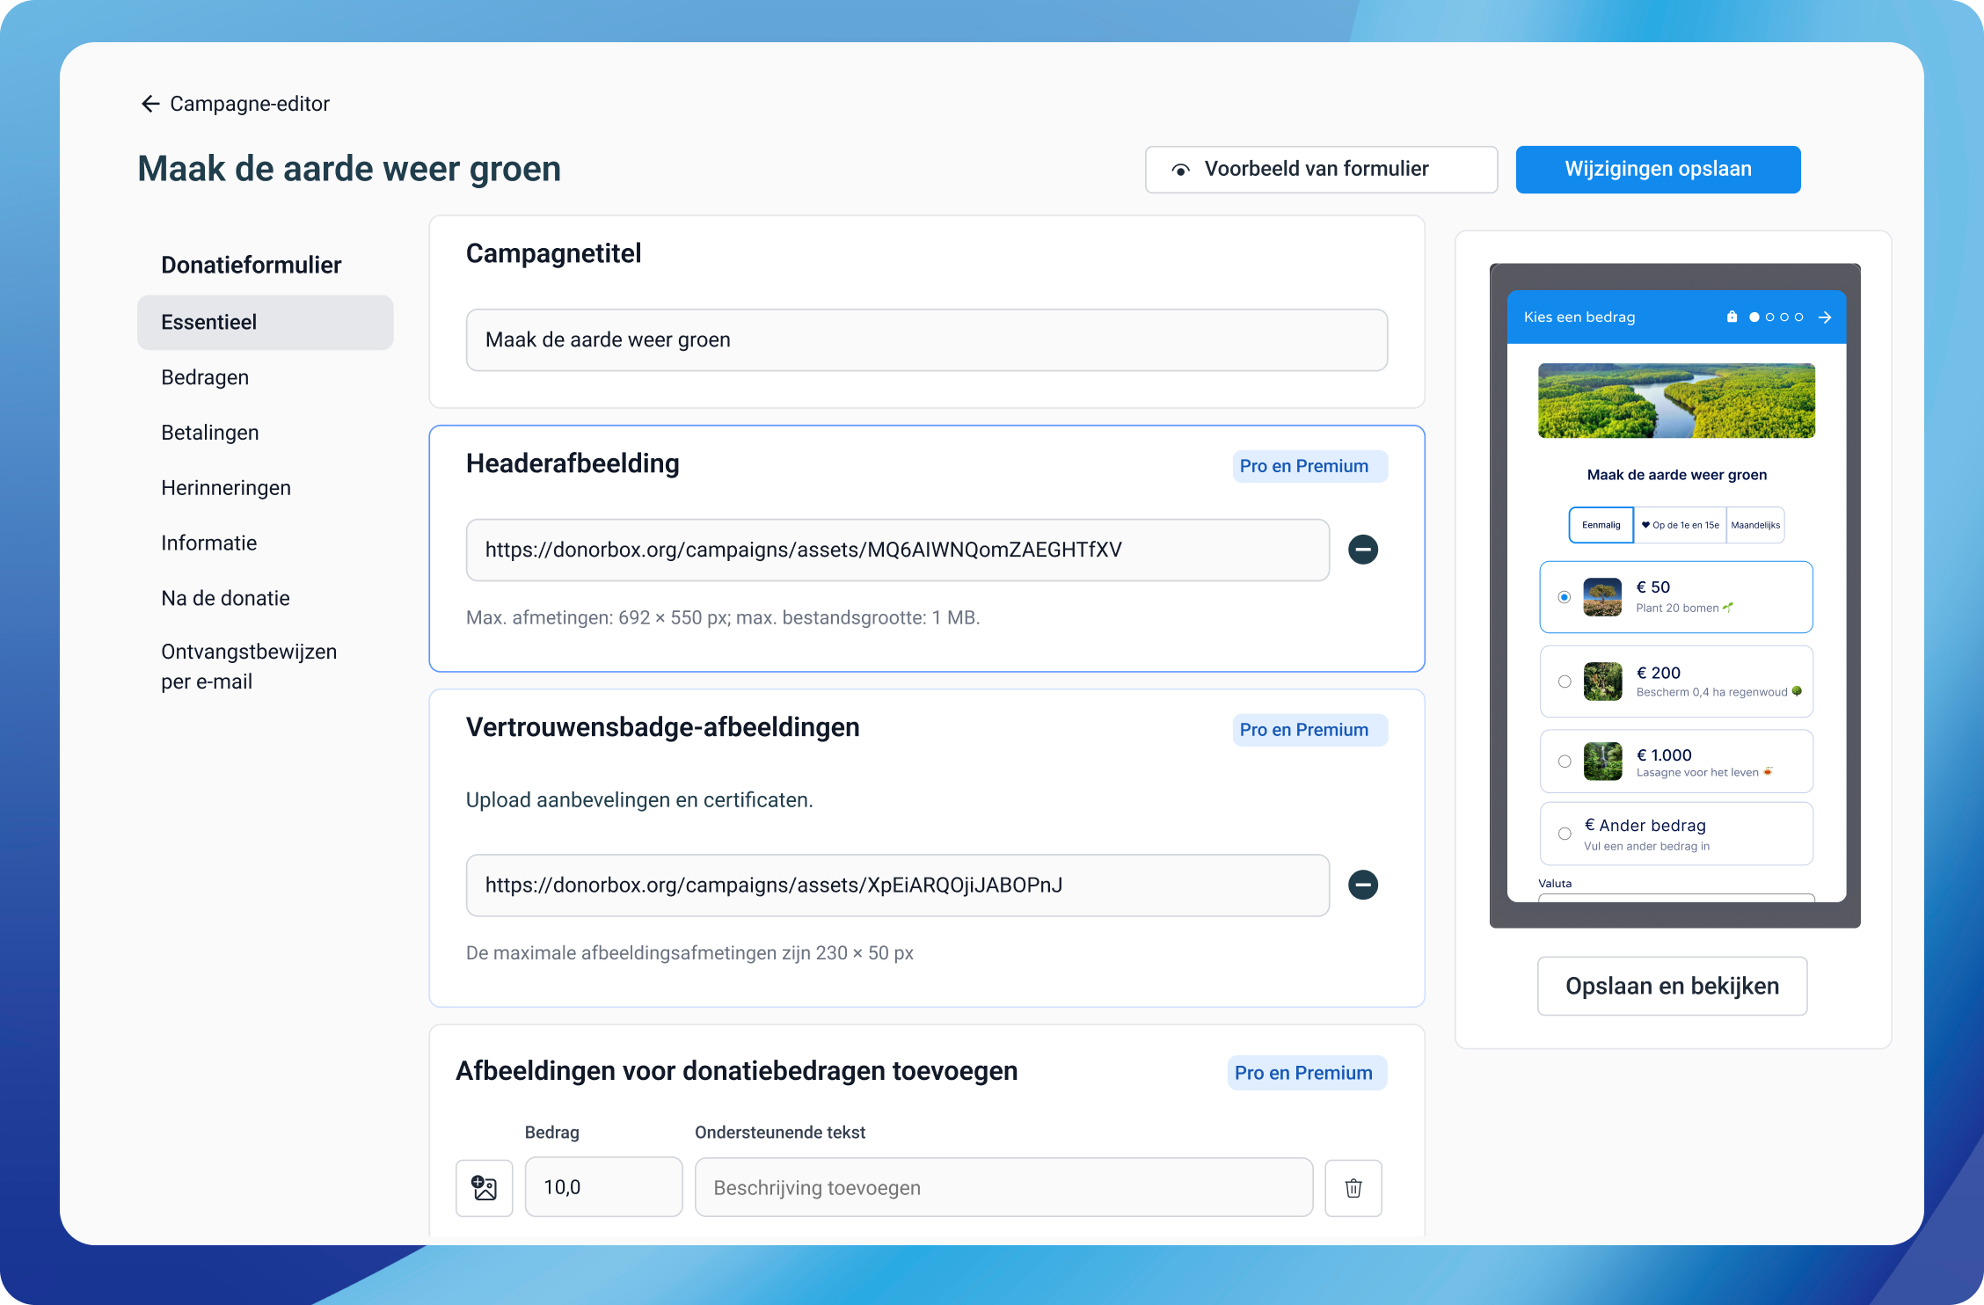Viewport: 1984px width, 1305px height.
Task: Click the Beschrijving toevoegen text field
Action: click(1003, 1188)
